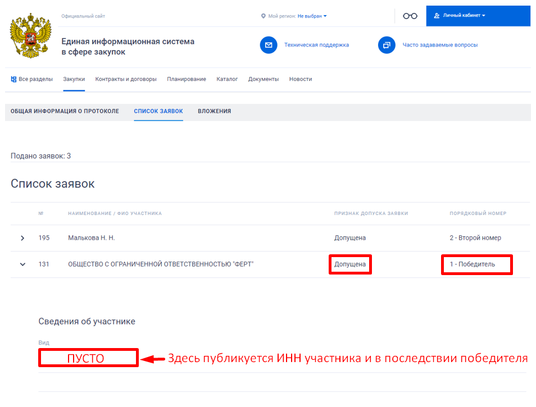536x407 pixels.
Task: Click the location pin icon near Мой регион
Action: (263, 16)
